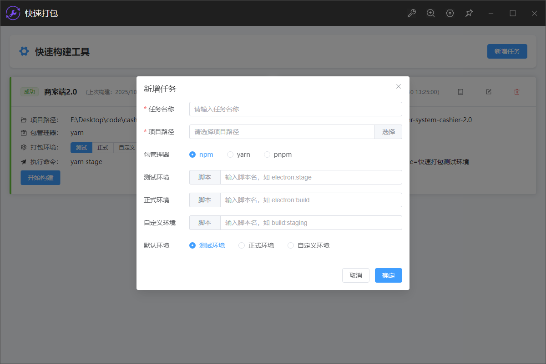Click the 测试环境 script name input
Screen dimensions: 546x364
311,177
